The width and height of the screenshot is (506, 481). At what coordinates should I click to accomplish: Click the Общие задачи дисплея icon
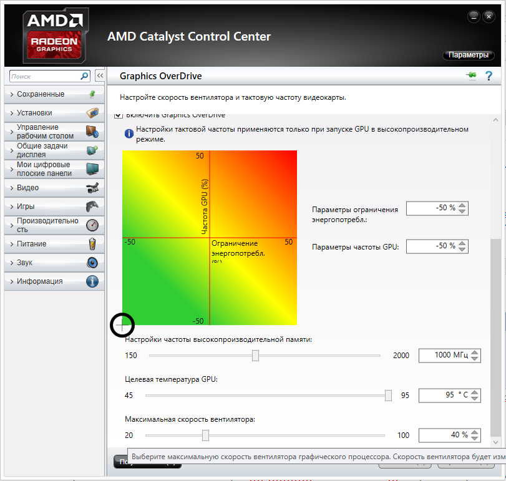coord(92,150)
